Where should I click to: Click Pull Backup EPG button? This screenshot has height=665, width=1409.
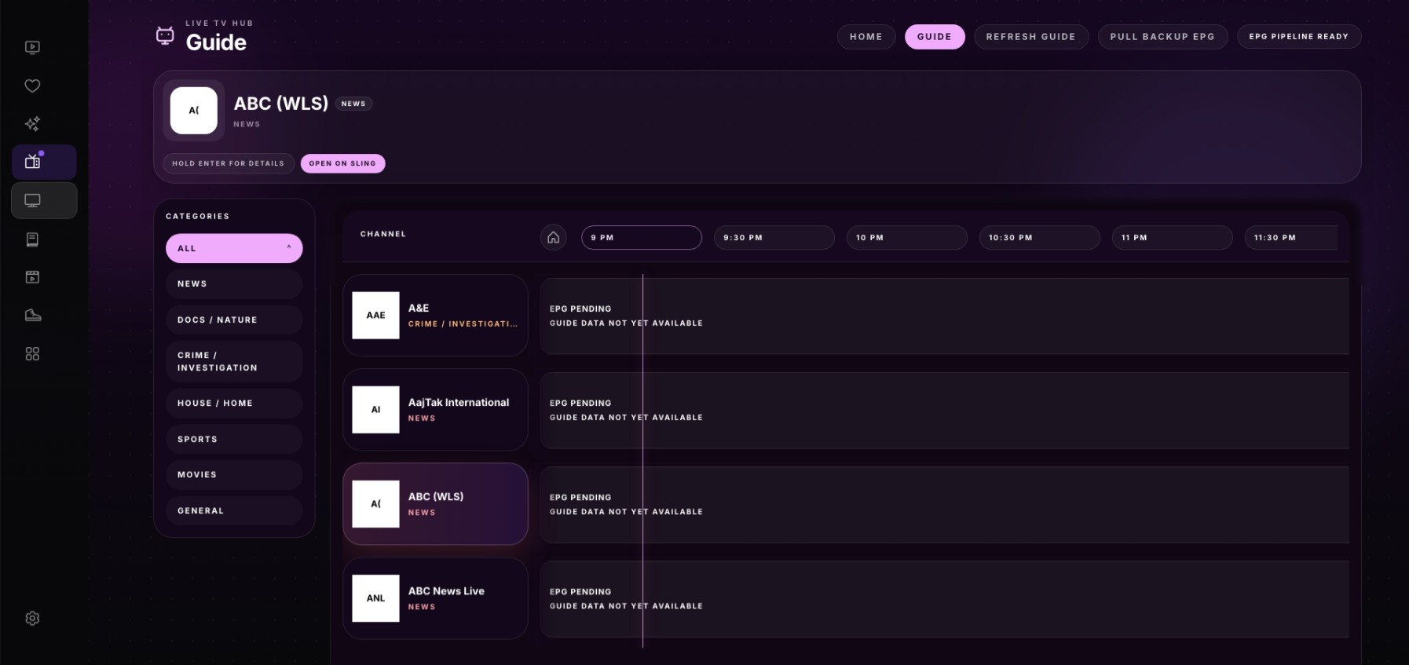pyautogui.click(x=1162, y=37)
